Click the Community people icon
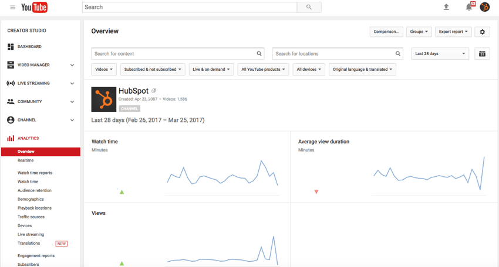The height and width of the screenshot is (267, 499). tap(11, 102)
